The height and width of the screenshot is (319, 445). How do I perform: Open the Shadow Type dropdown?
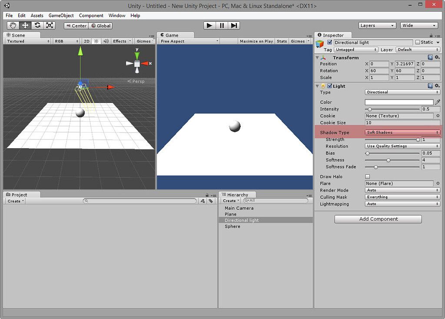pos(402,132)
